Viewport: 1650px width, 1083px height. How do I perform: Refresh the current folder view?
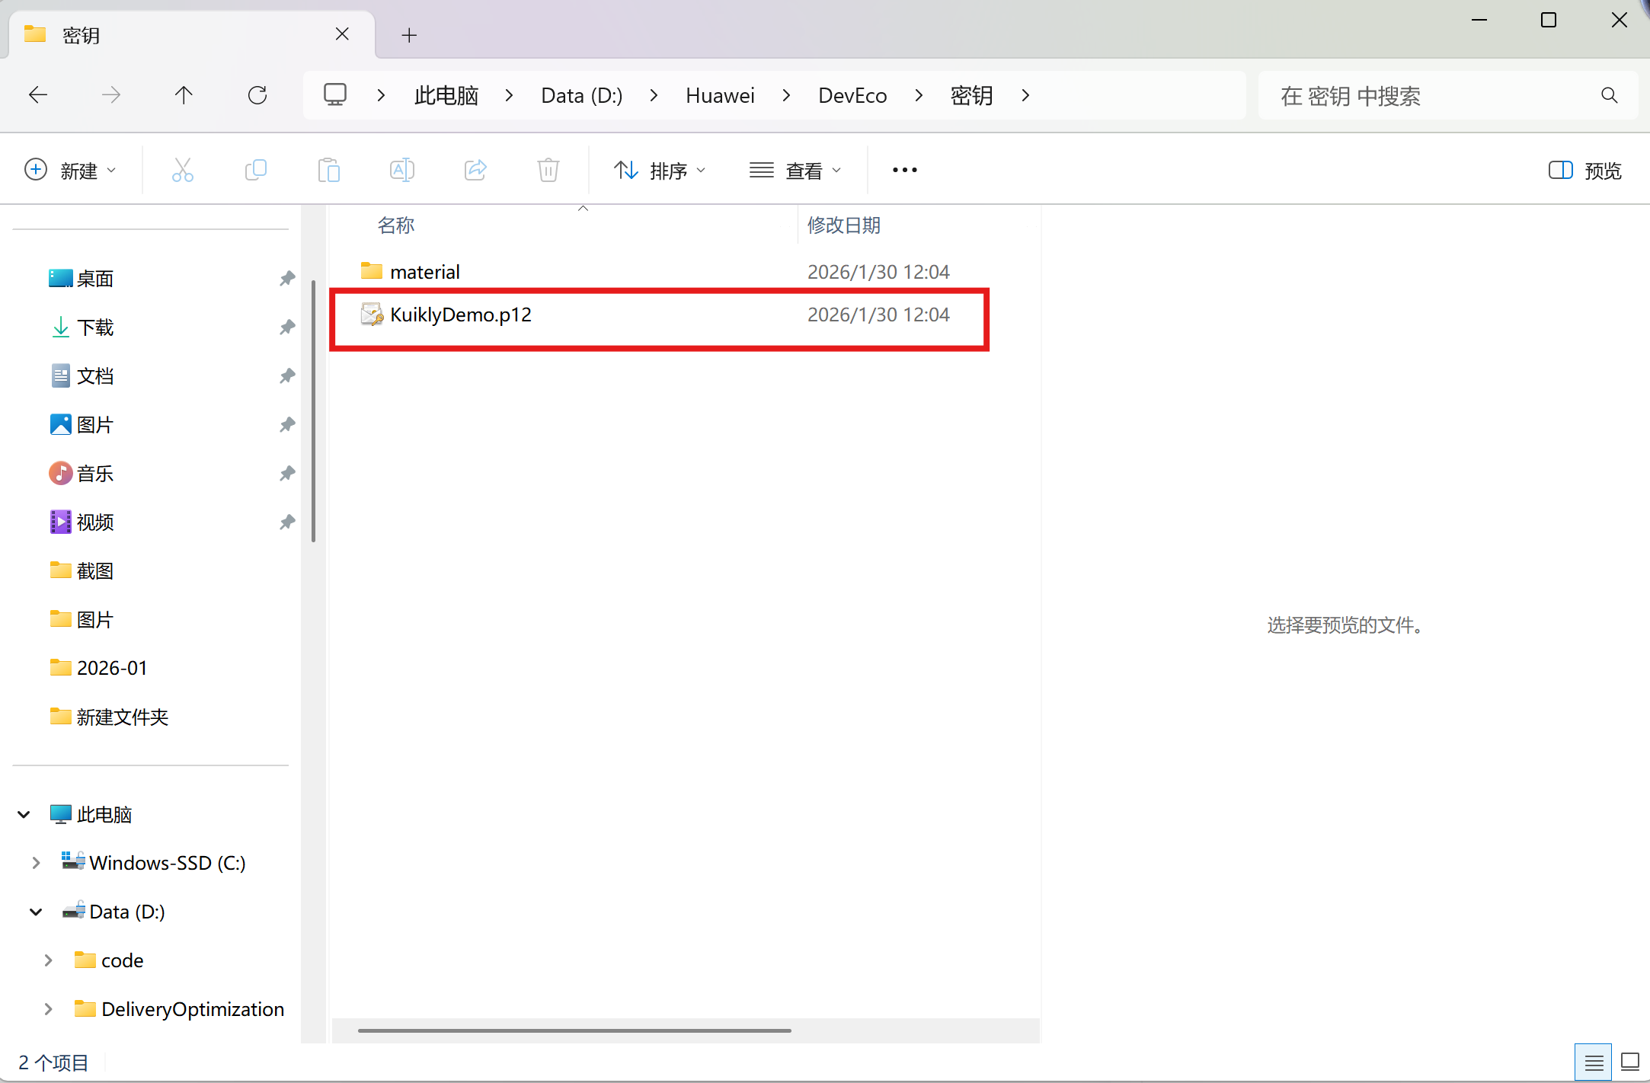point(257,95)
